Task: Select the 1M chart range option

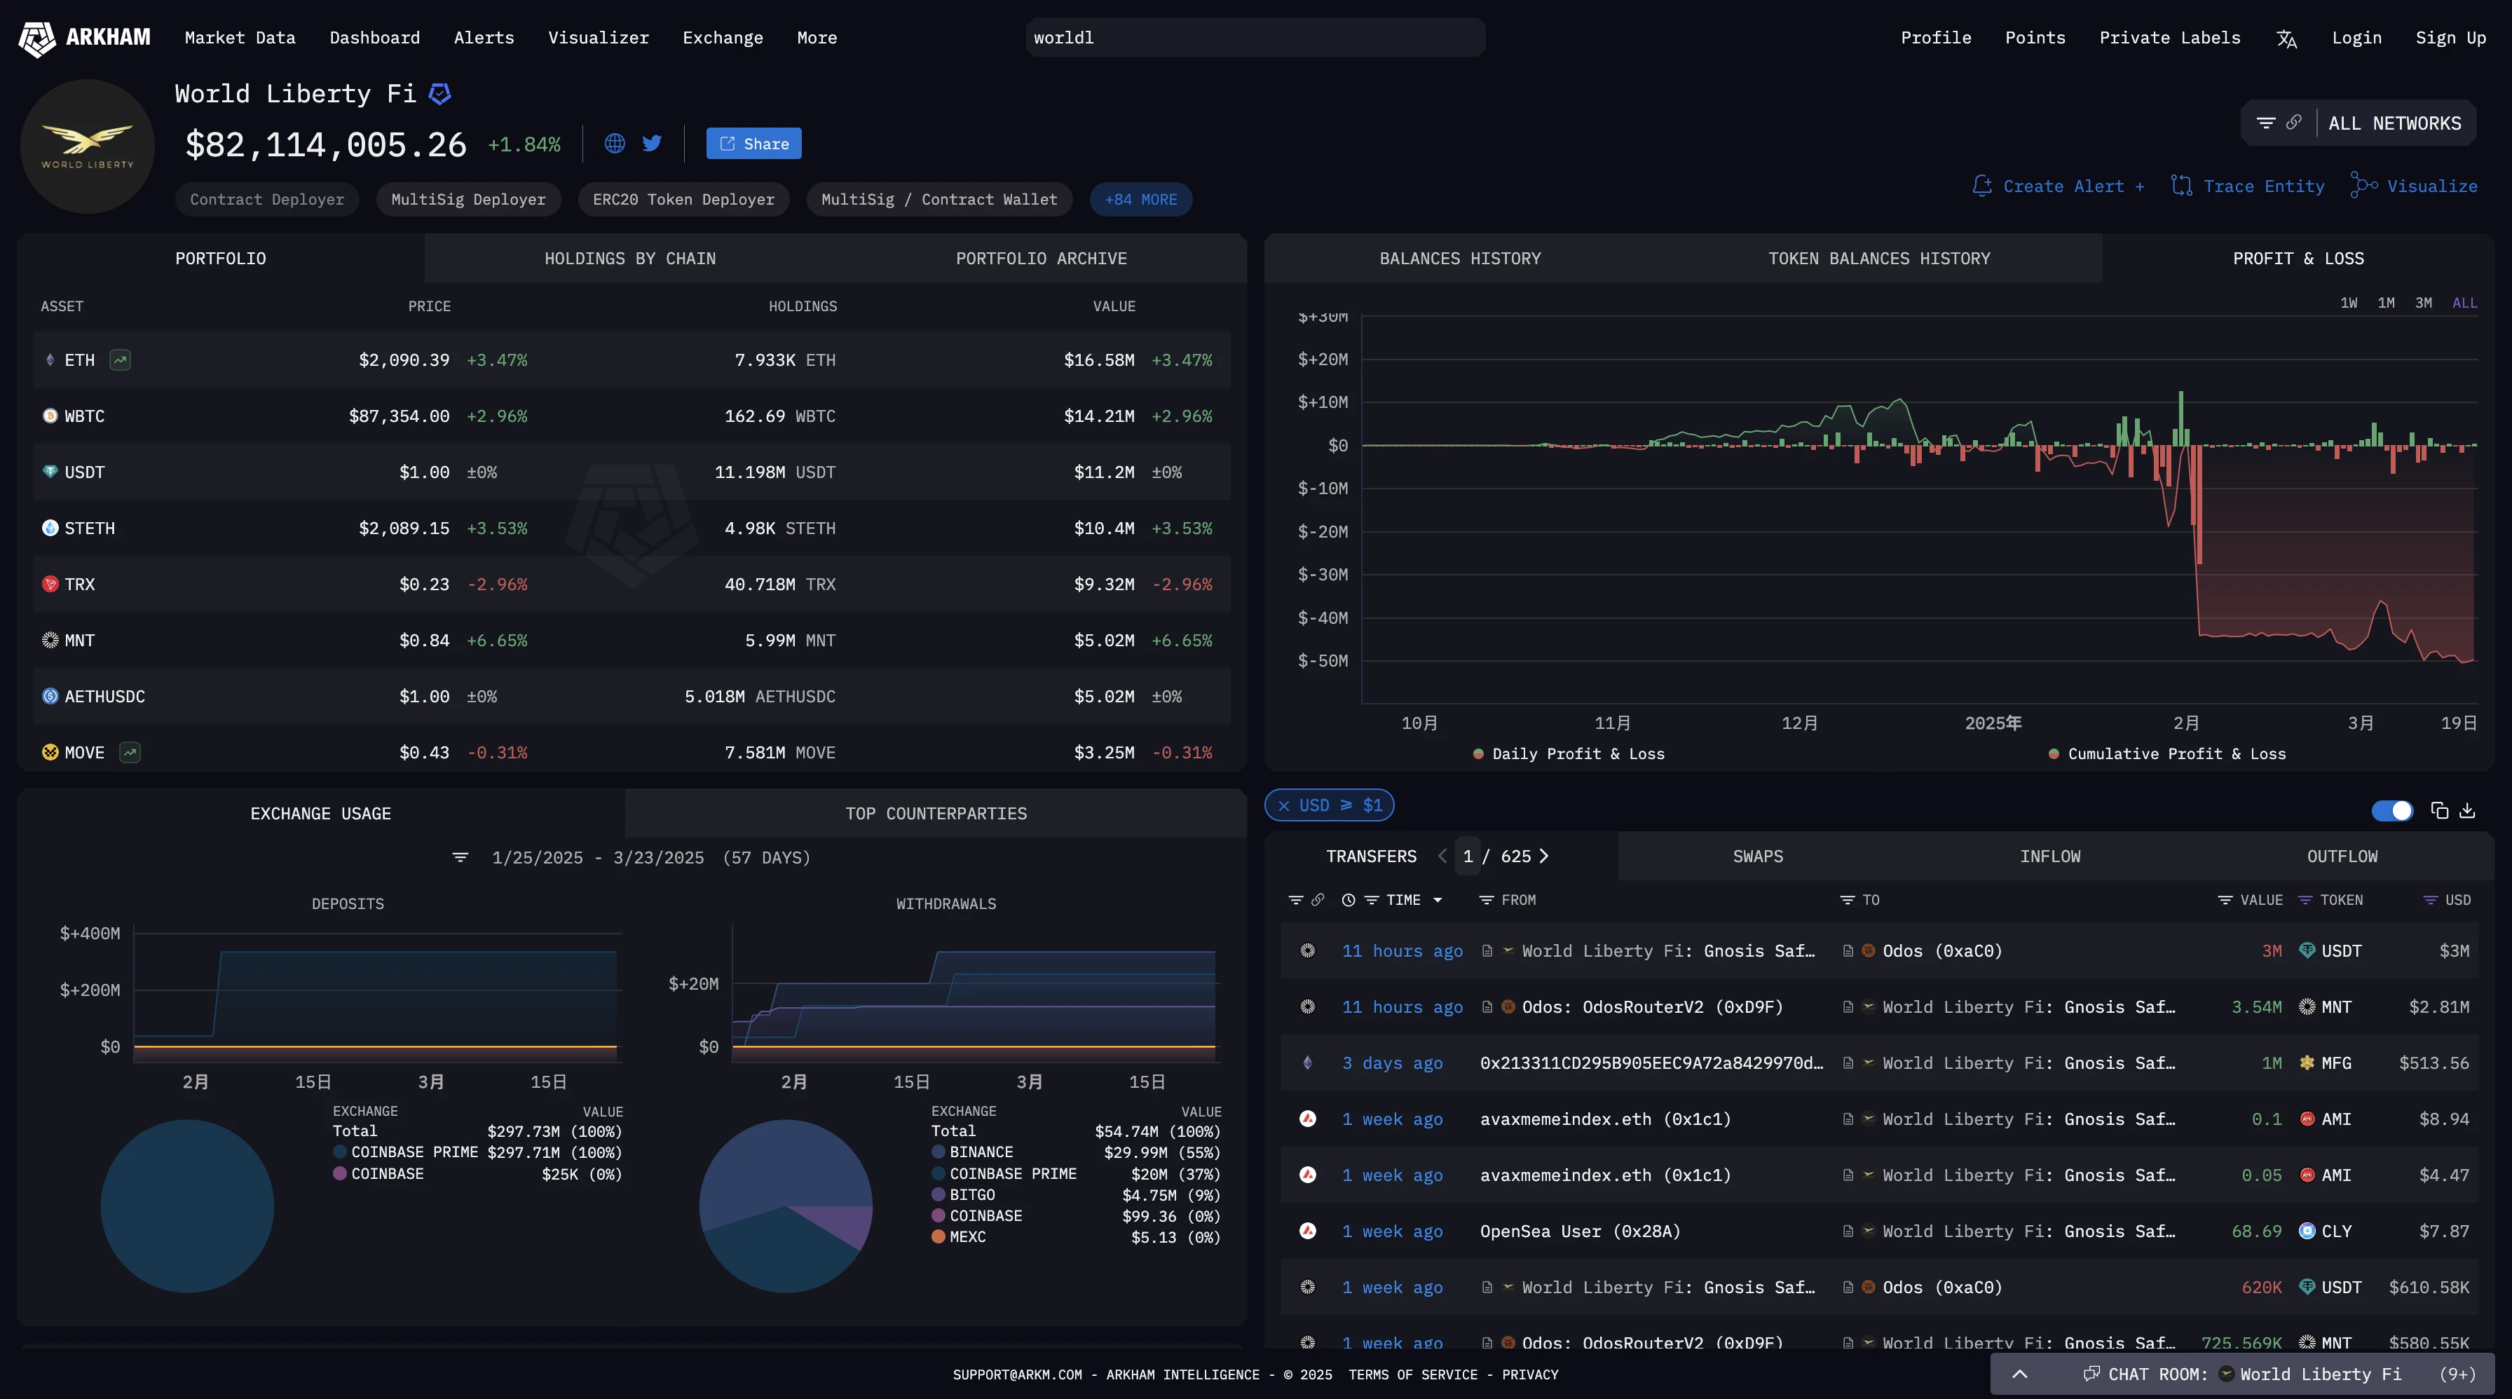Action: pos(2385,303)
